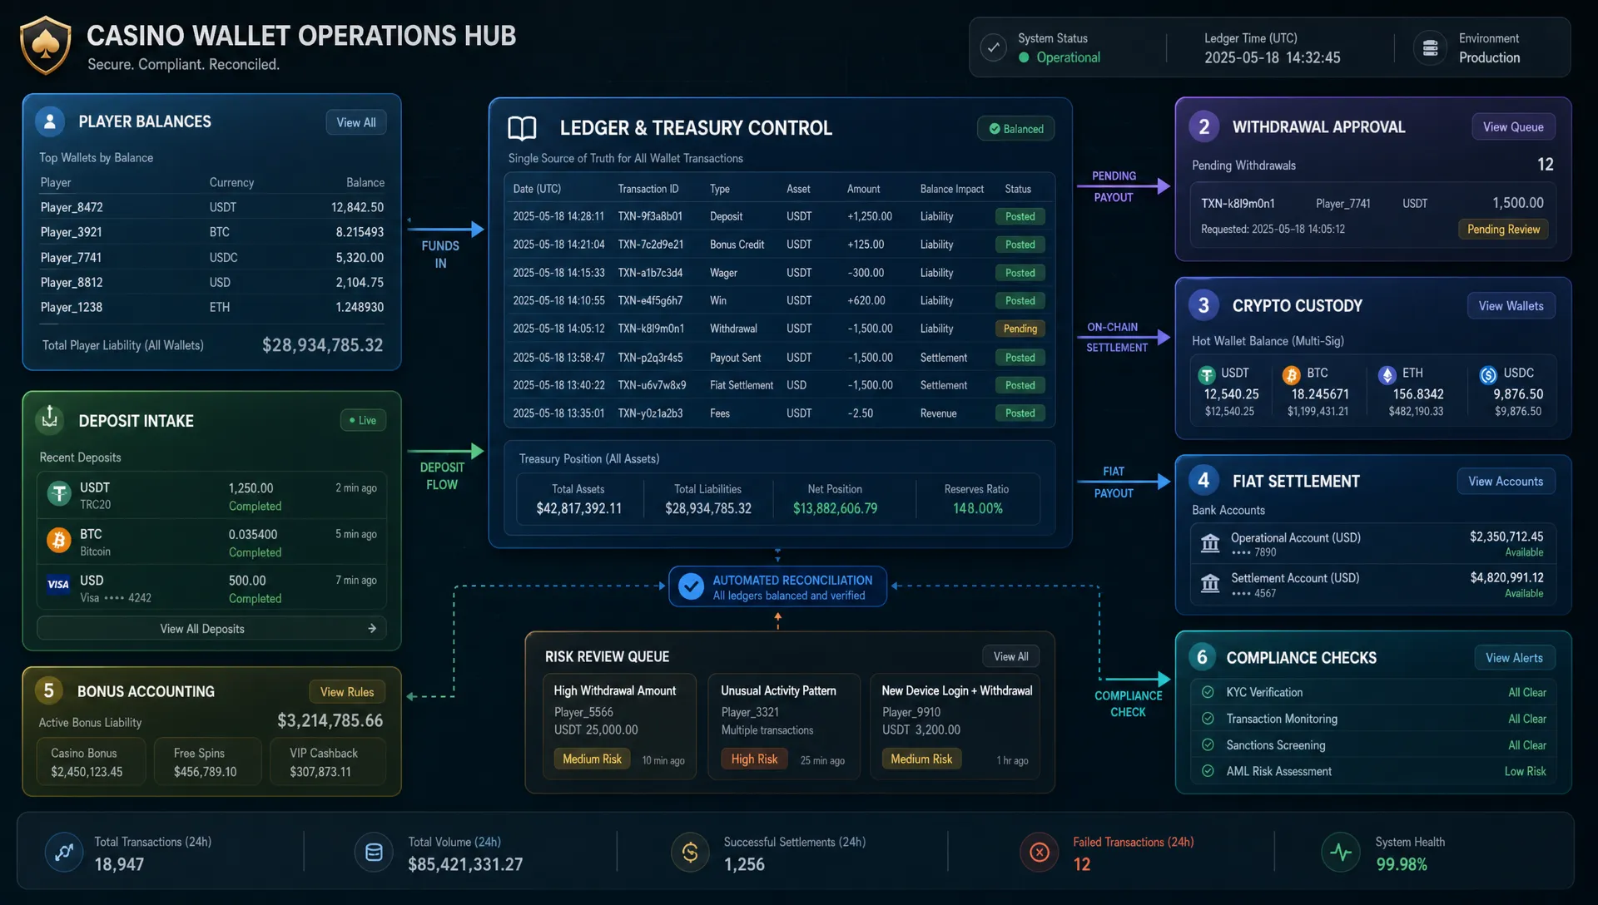This screenshot has width=1598, height=905.
Task: Click the BTC icon in Crypto Custody
Action: coord(1292,375)
